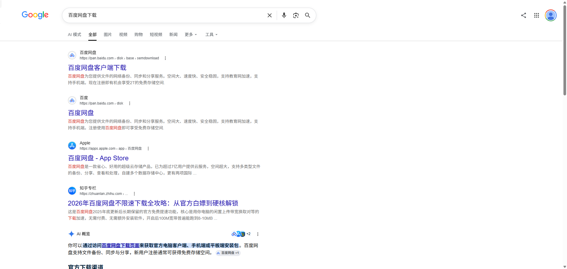Open the 百度网盘 +1 source chip
Viewport: 567px width, 269px height.
(x=228, y=253)
